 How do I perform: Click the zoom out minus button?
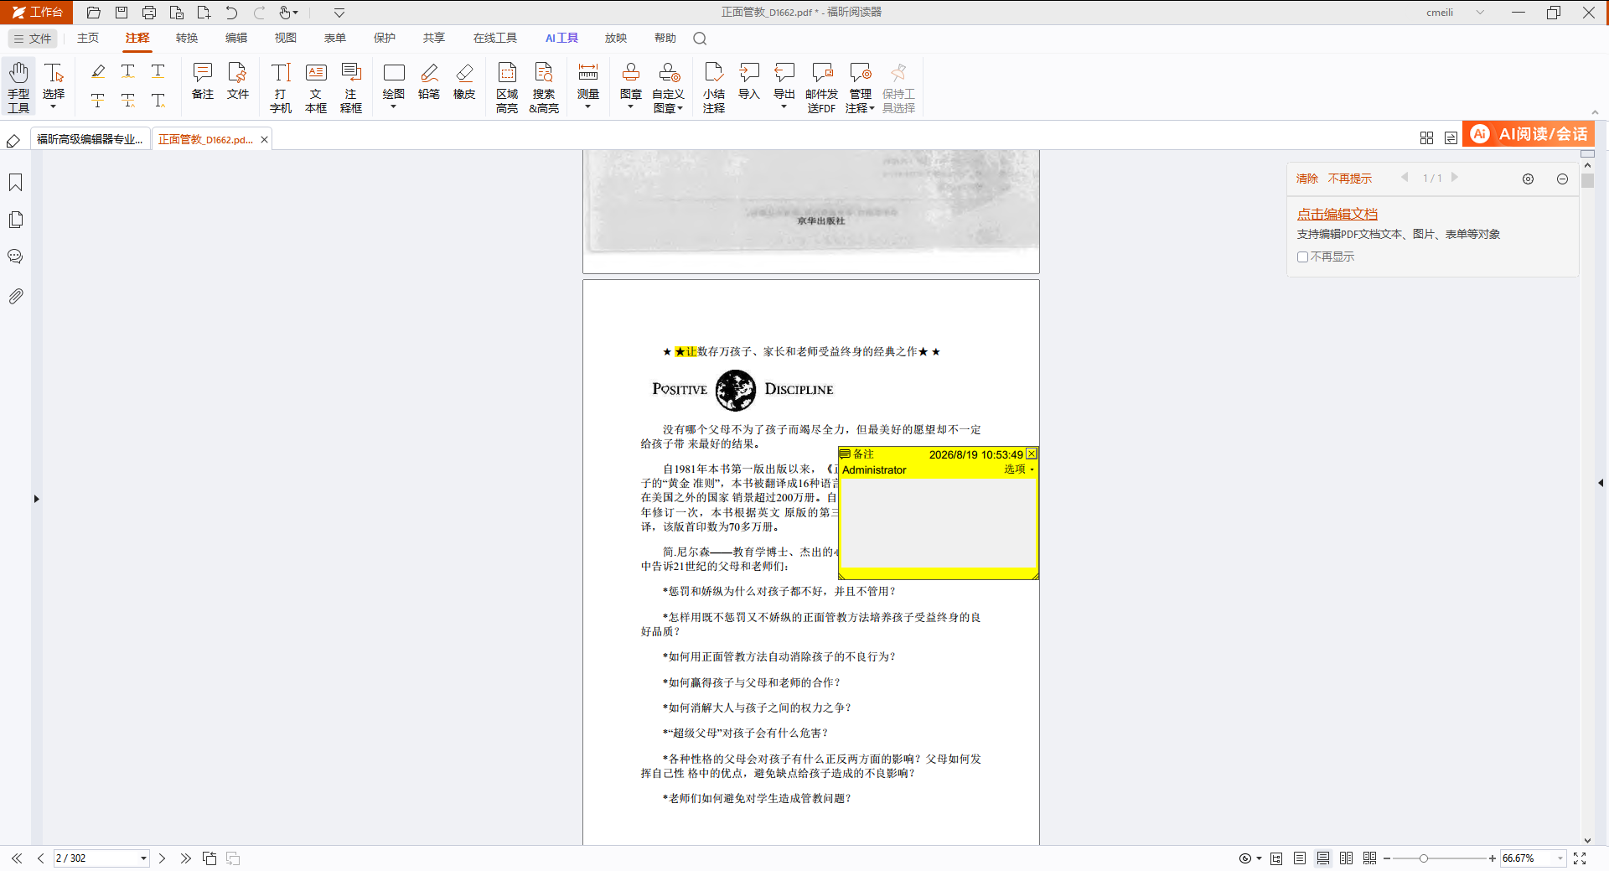[1387, 858]
